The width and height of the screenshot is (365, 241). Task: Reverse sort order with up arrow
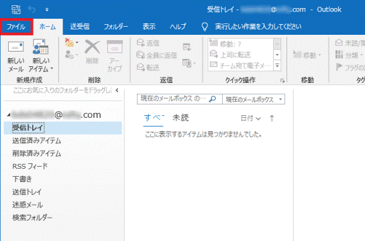tap(272, 118)
